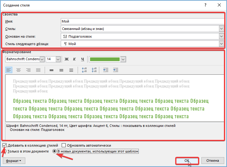Click the decrease indent icon

tap(106, 70)
